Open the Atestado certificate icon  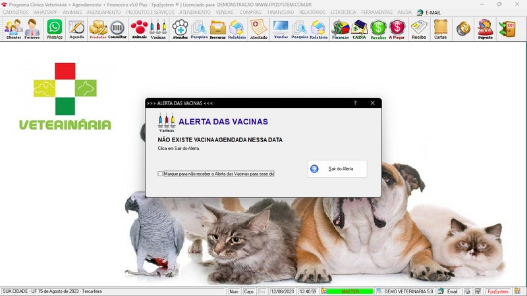pyautogui.click(x=259, y=29)
